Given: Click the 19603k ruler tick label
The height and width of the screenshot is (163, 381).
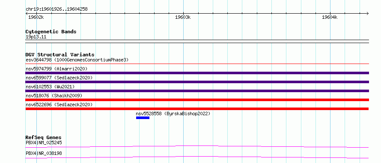Looking at the screenshot, I should pos(183,17).
